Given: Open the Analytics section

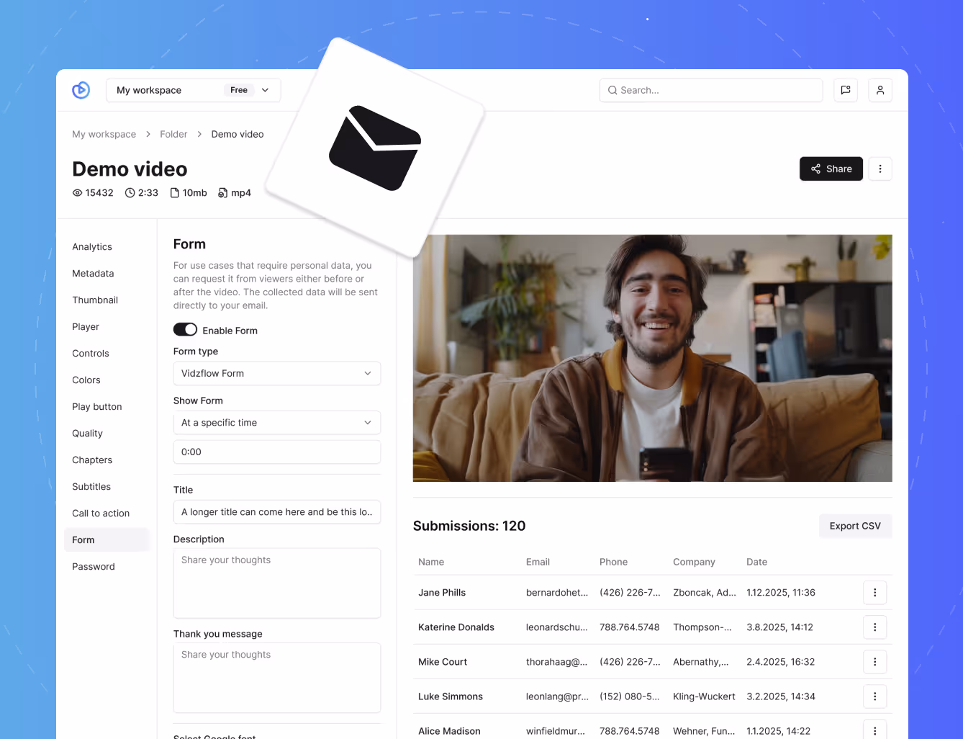Looking at the screenshot, I should [x=92, y=246].
